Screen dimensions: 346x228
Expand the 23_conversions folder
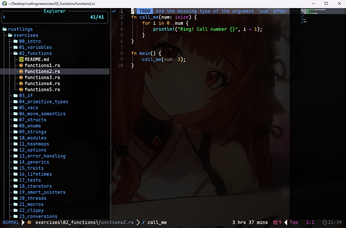(x=38, y=216)
